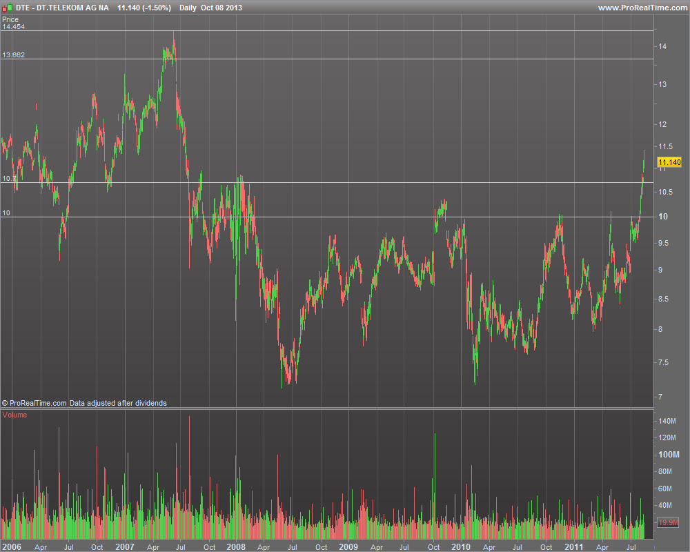
Task: Click the 10.7 horizontal line label
Action: tap(9, 178)
